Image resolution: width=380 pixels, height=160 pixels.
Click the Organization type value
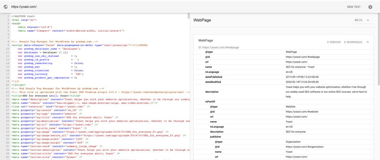coord(293,142)
